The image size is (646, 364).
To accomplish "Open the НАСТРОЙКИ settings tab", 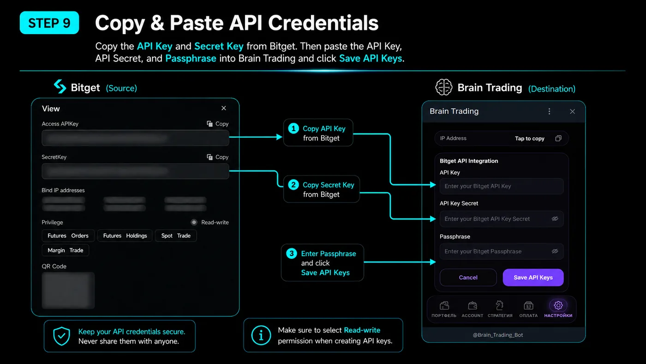I will 558,309.
